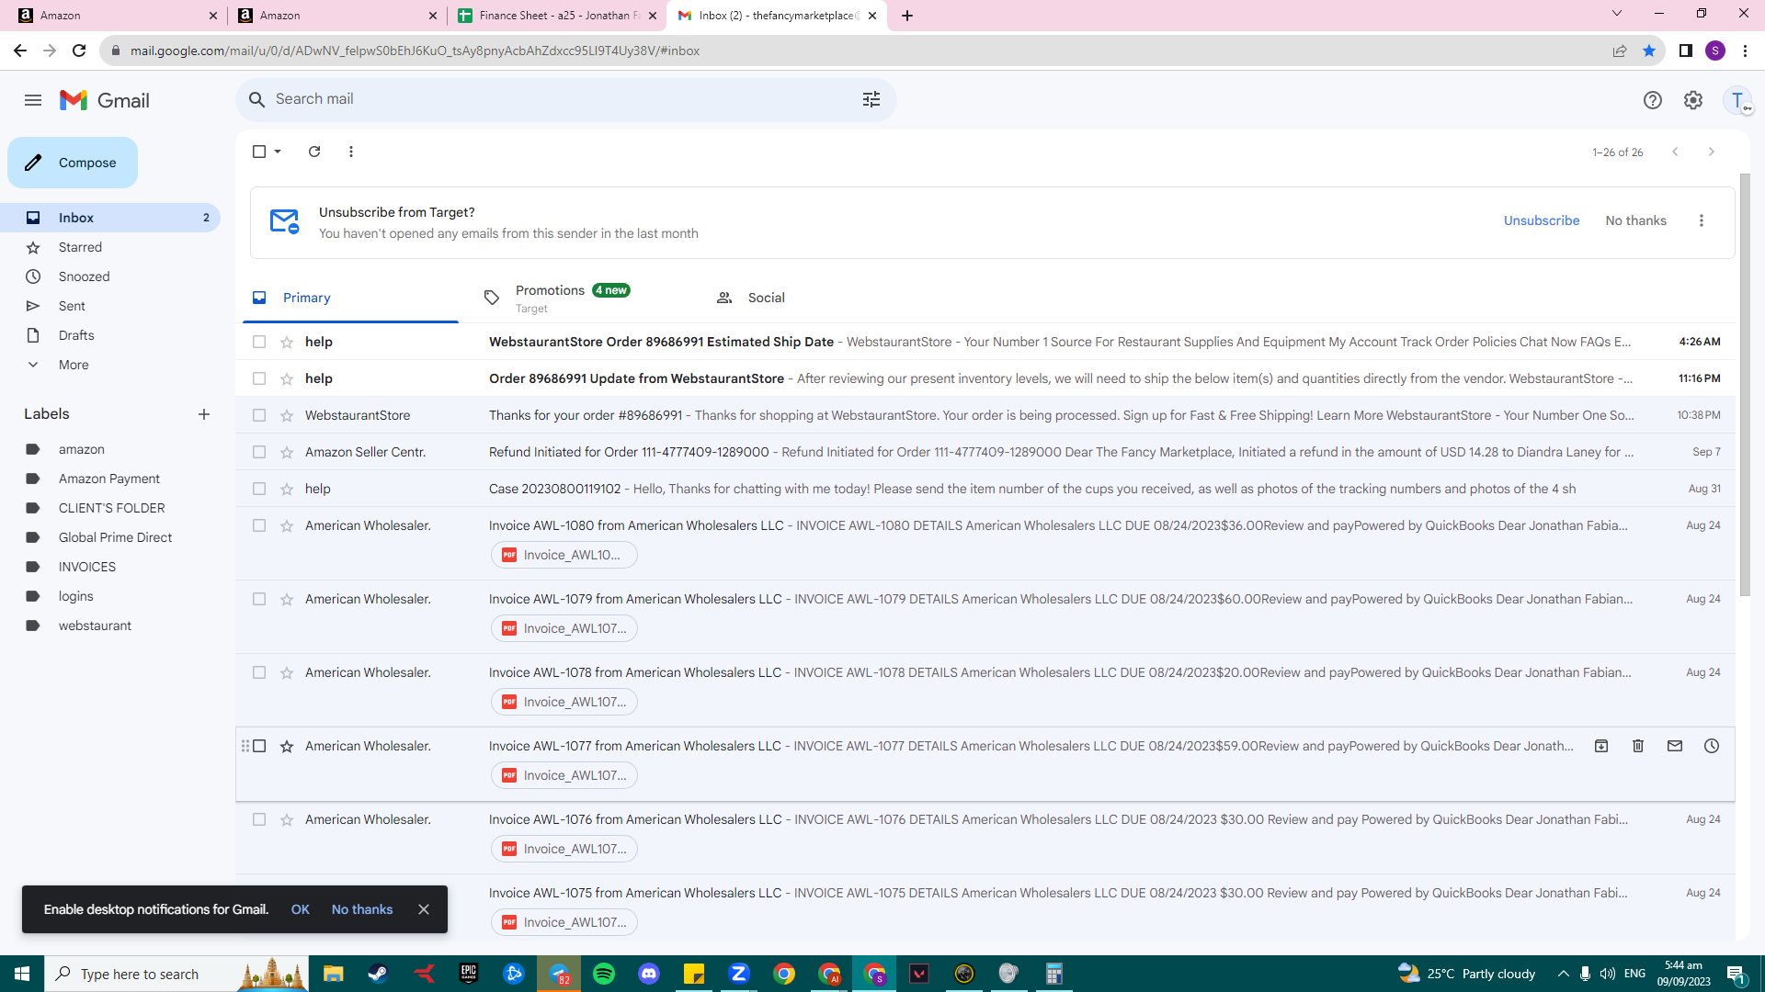Select the Order 89686991 Update email checkbox
Screen dimensions: 1765x992
(259, 378)
